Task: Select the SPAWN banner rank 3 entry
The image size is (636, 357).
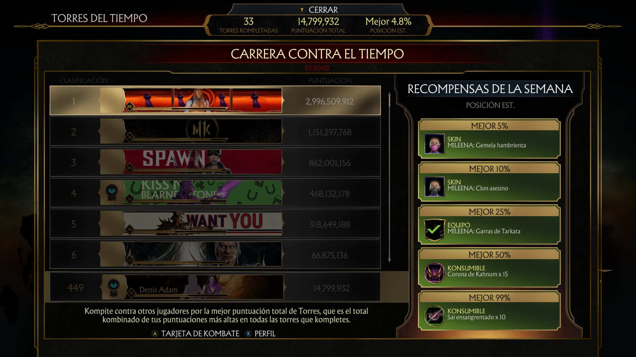Action: pyautogui.click(x=215, y=162)
